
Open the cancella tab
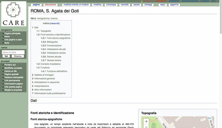[x=125, y=5]
